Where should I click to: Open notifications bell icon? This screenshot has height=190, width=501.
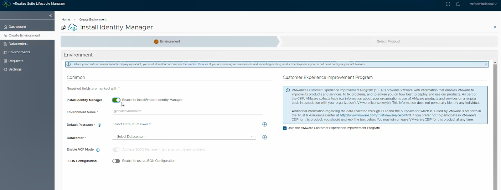click(x=458, y=4)
